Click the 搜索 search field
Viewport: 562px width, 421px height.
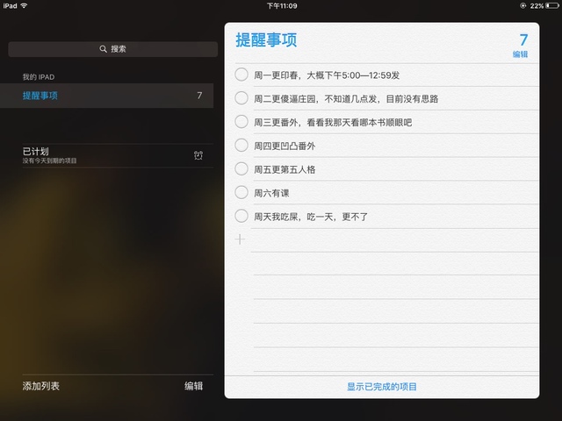point(113,49)
